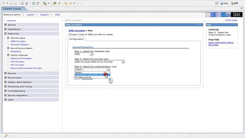Image resolution: width=245 pixels, height=138 pixels.
Task: Open Schedulers link
Action: [16, 51]
